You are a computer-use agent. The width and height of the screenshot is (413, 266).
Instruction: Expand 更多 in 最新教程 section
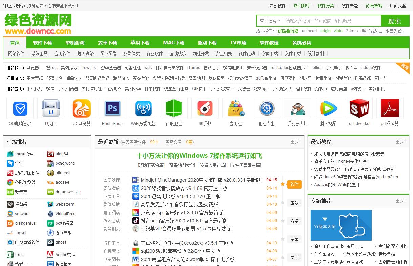click(x=401, y=142)
